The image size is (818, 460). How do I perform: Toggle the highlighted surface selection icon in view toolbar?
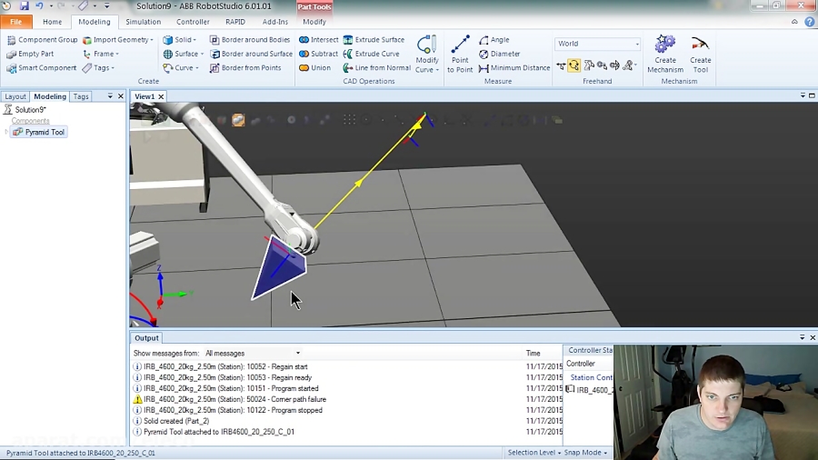[238, 120]
